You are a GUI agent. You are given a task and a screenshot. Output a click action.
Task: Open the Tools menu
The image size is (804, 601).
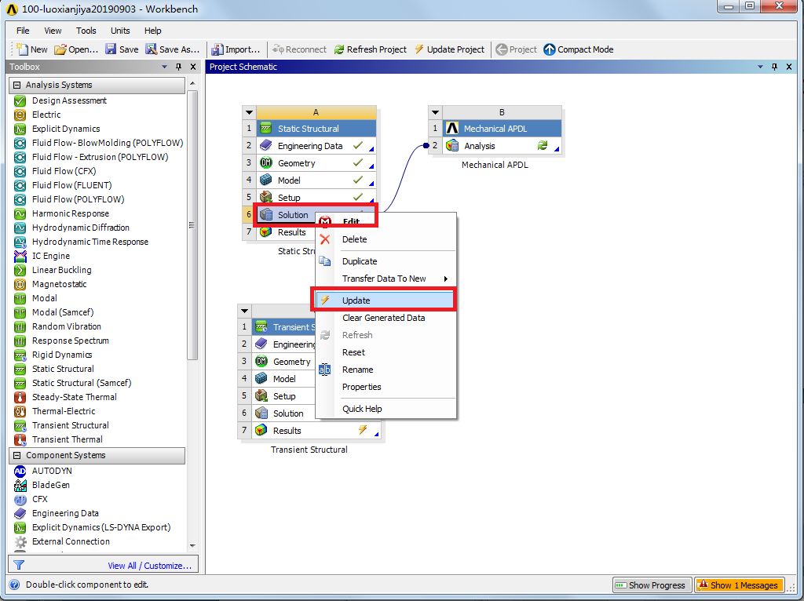[86, 31]
